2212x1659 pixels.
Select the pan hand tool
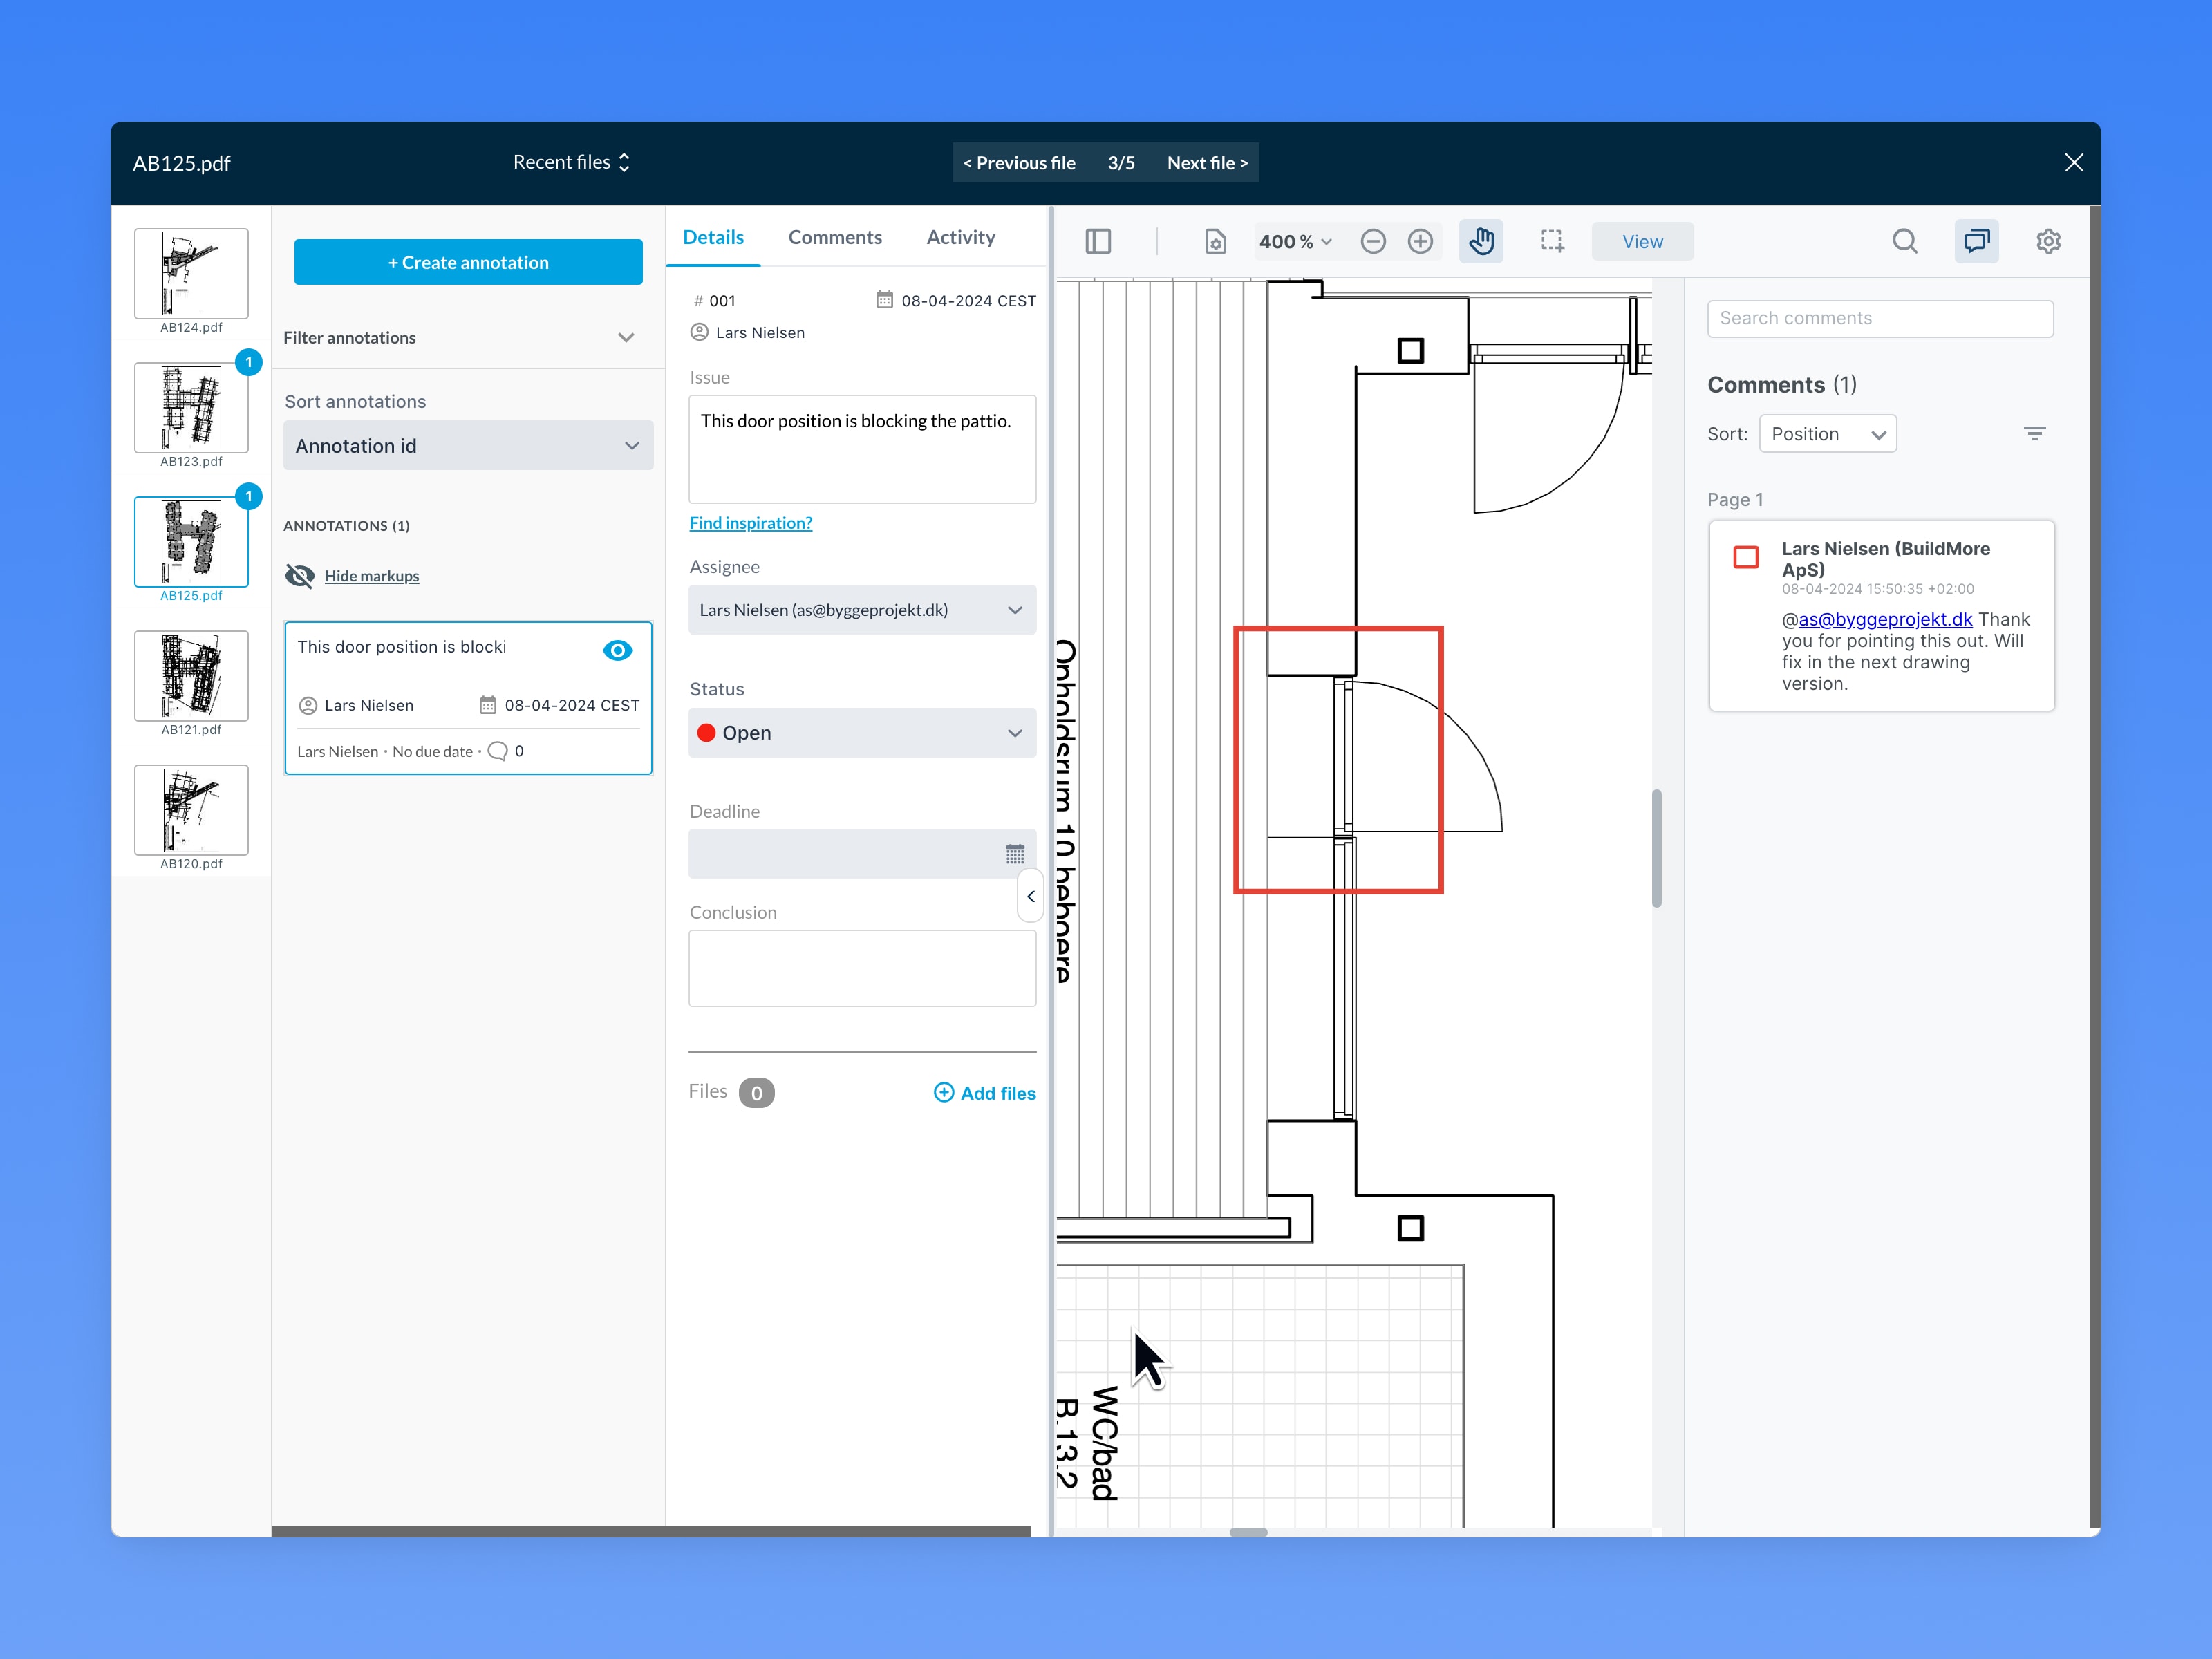tap(1481, 241)
